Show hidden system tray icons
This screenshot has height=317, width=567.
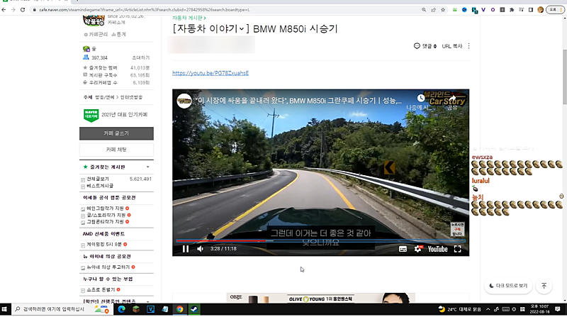(488, 309)
